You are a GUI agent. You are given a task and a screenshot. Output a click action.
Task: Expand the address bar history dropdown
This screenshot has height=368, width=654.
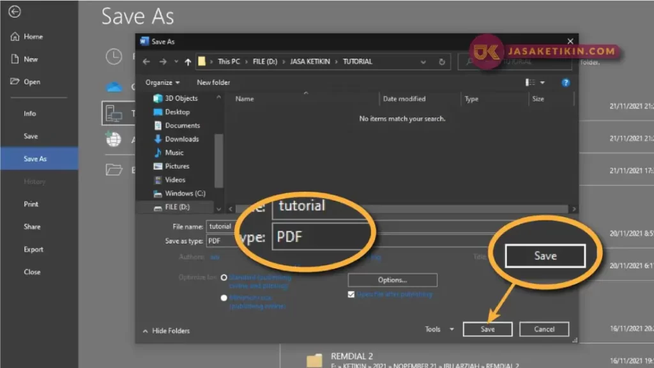pyautogui.click(x=423, y=62)
